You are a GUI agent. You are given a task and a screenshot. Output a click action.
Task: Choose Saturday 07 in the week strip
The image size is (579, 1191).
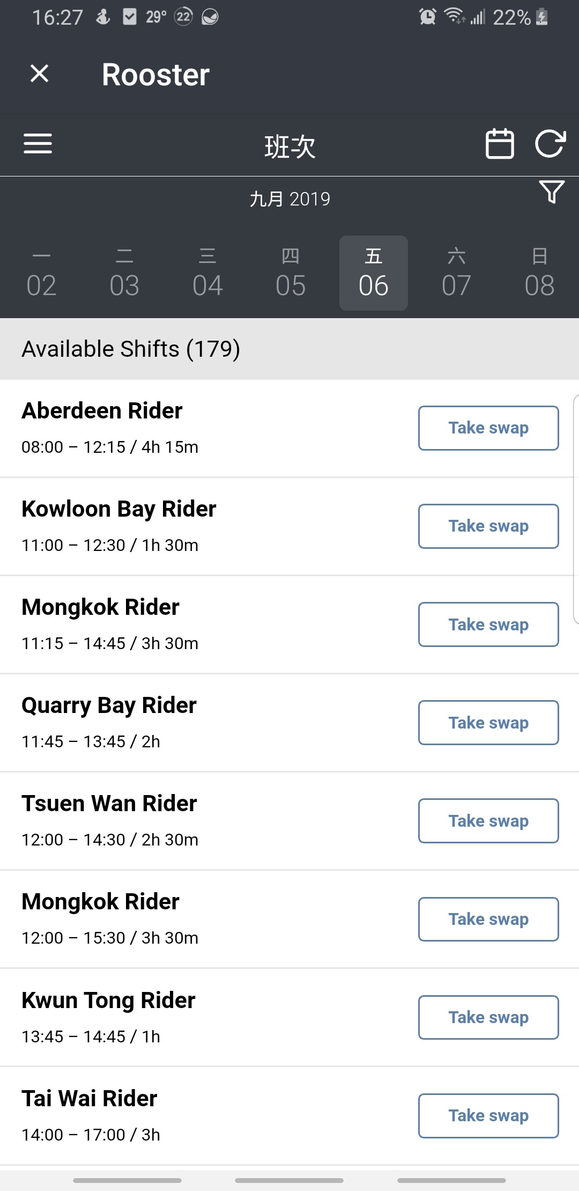point(456,274)
